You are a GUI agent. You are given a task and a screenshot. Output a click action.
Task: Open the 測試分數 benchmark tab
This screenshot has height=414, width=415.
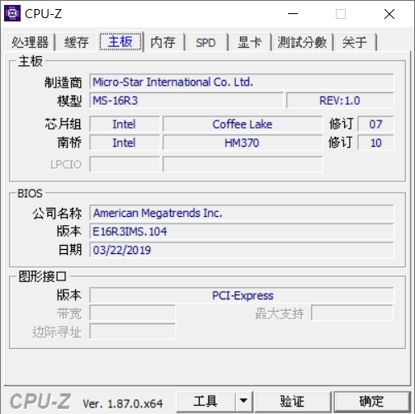(302, 42)
